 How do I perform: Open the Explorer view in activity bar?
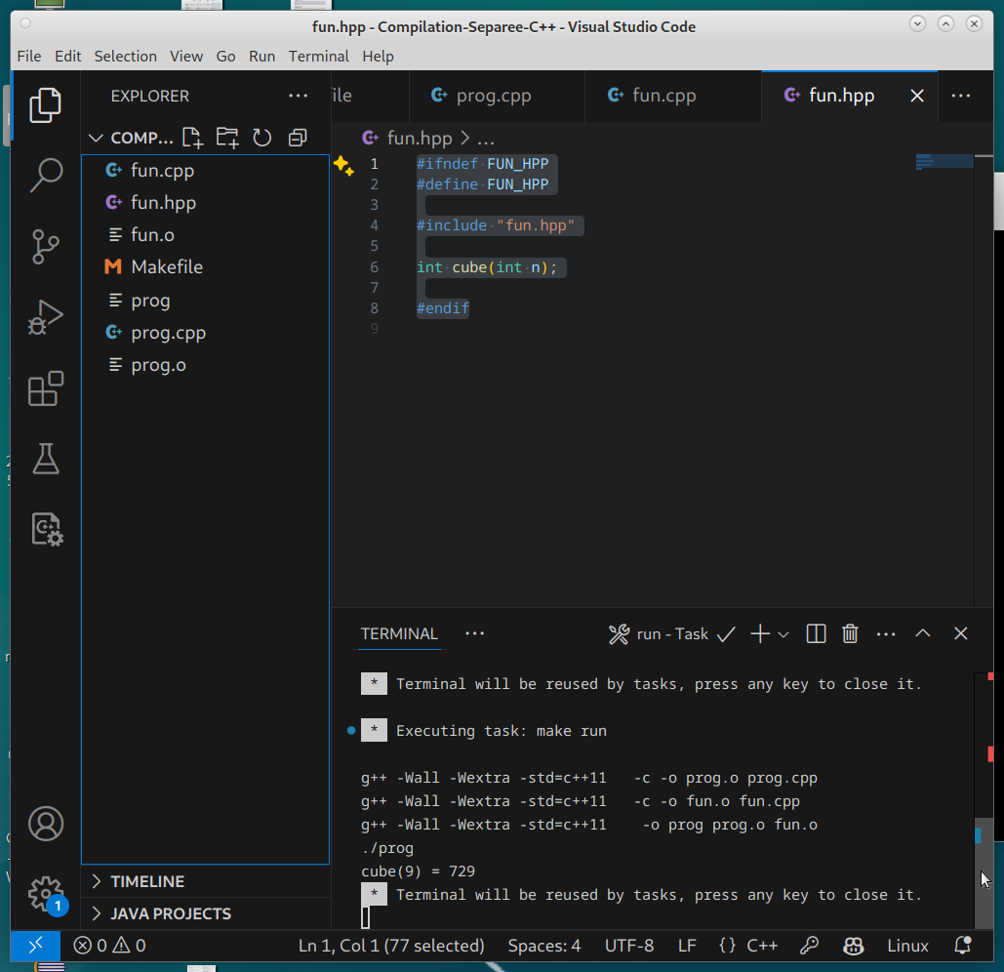point(46,105)
